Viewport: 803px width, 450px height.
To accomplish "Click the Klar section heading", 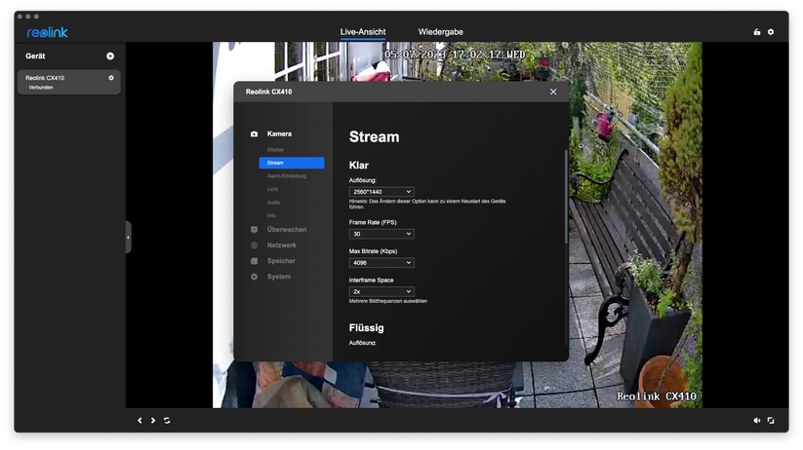I will point(358,166).
